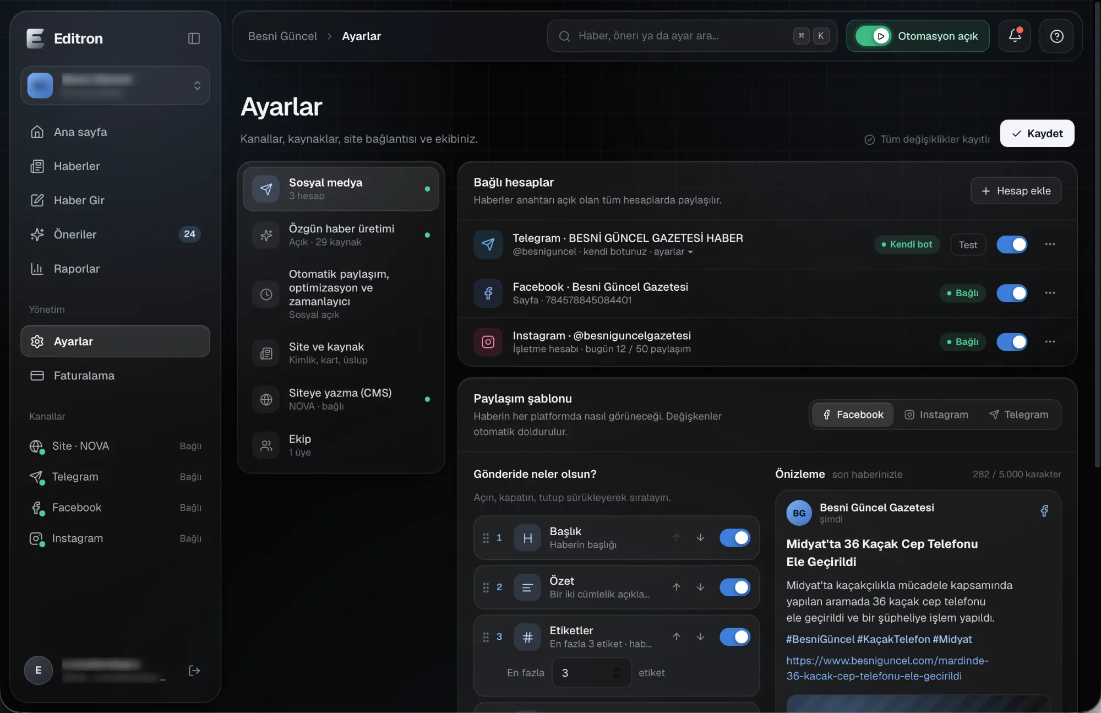Open the notifications bell

[1015, 36]
